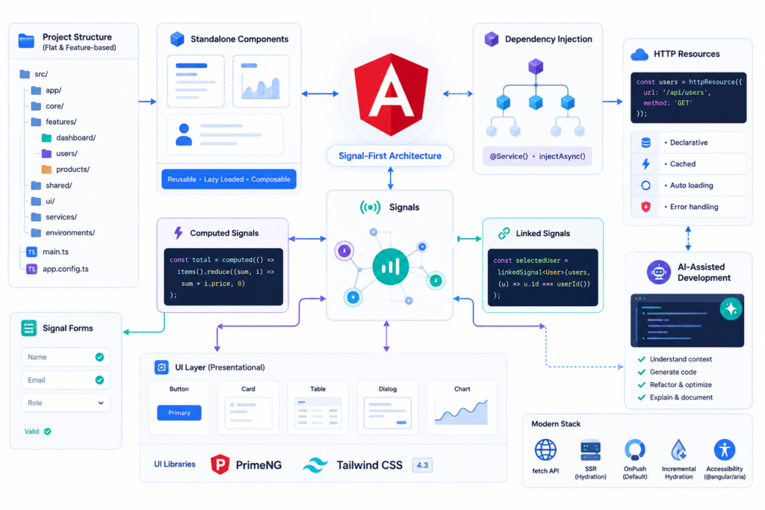Screen dimensions: 765x510
Task: Open the app.config.ts file
Action: 58,269
